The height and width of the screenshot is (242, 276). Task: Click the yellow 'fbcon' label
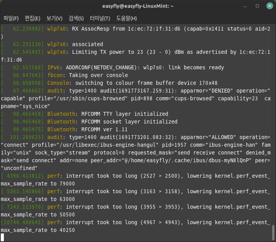[55, 75]
